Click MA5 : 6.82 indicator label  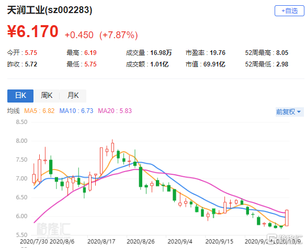39,111
